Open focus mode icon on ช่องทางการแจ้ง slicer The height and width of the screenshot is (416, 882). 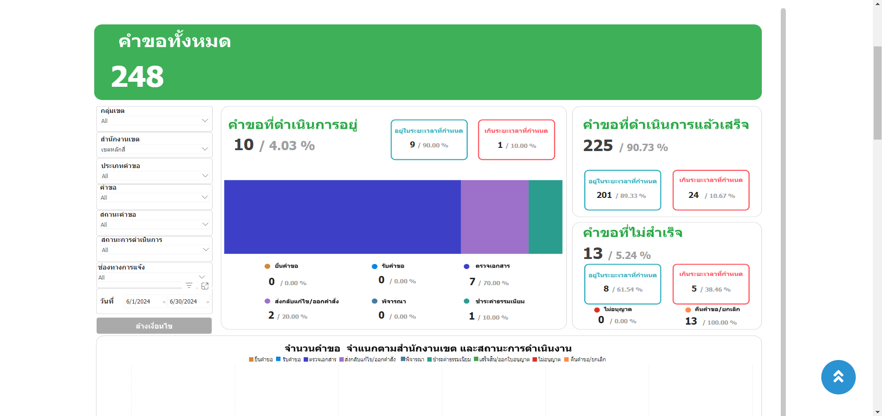coord(205,286)
